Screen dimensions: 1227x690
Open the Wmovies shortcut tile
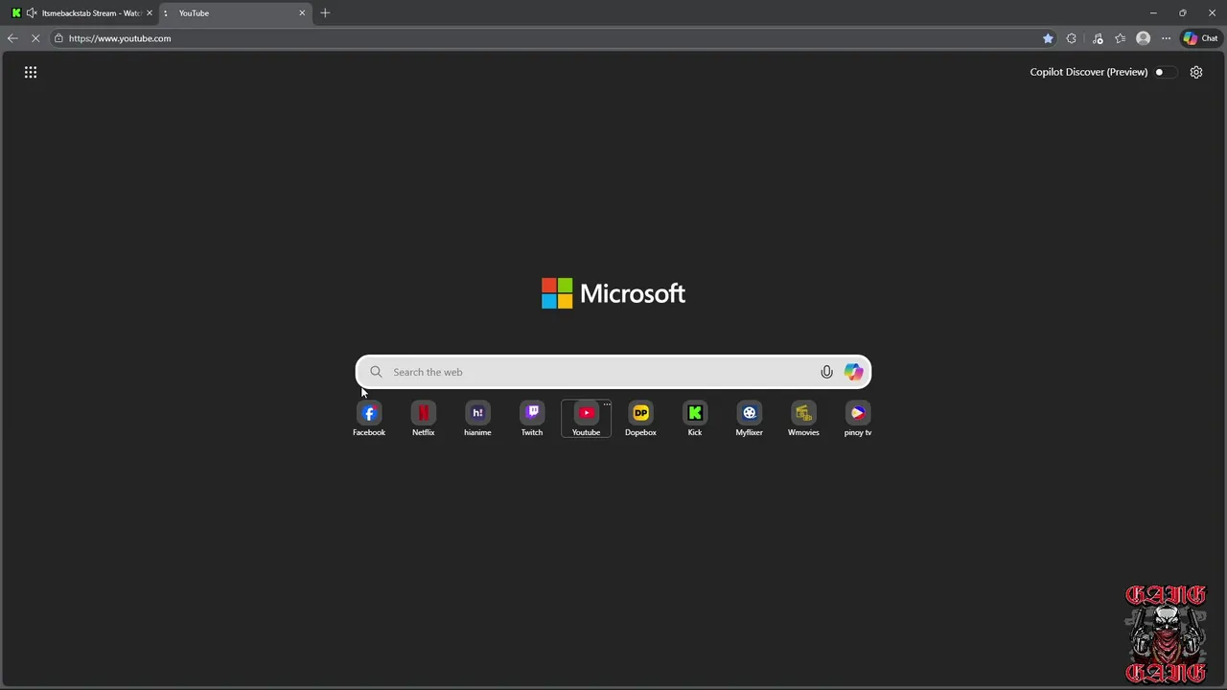pyautogui.click(x=803, y=419)
